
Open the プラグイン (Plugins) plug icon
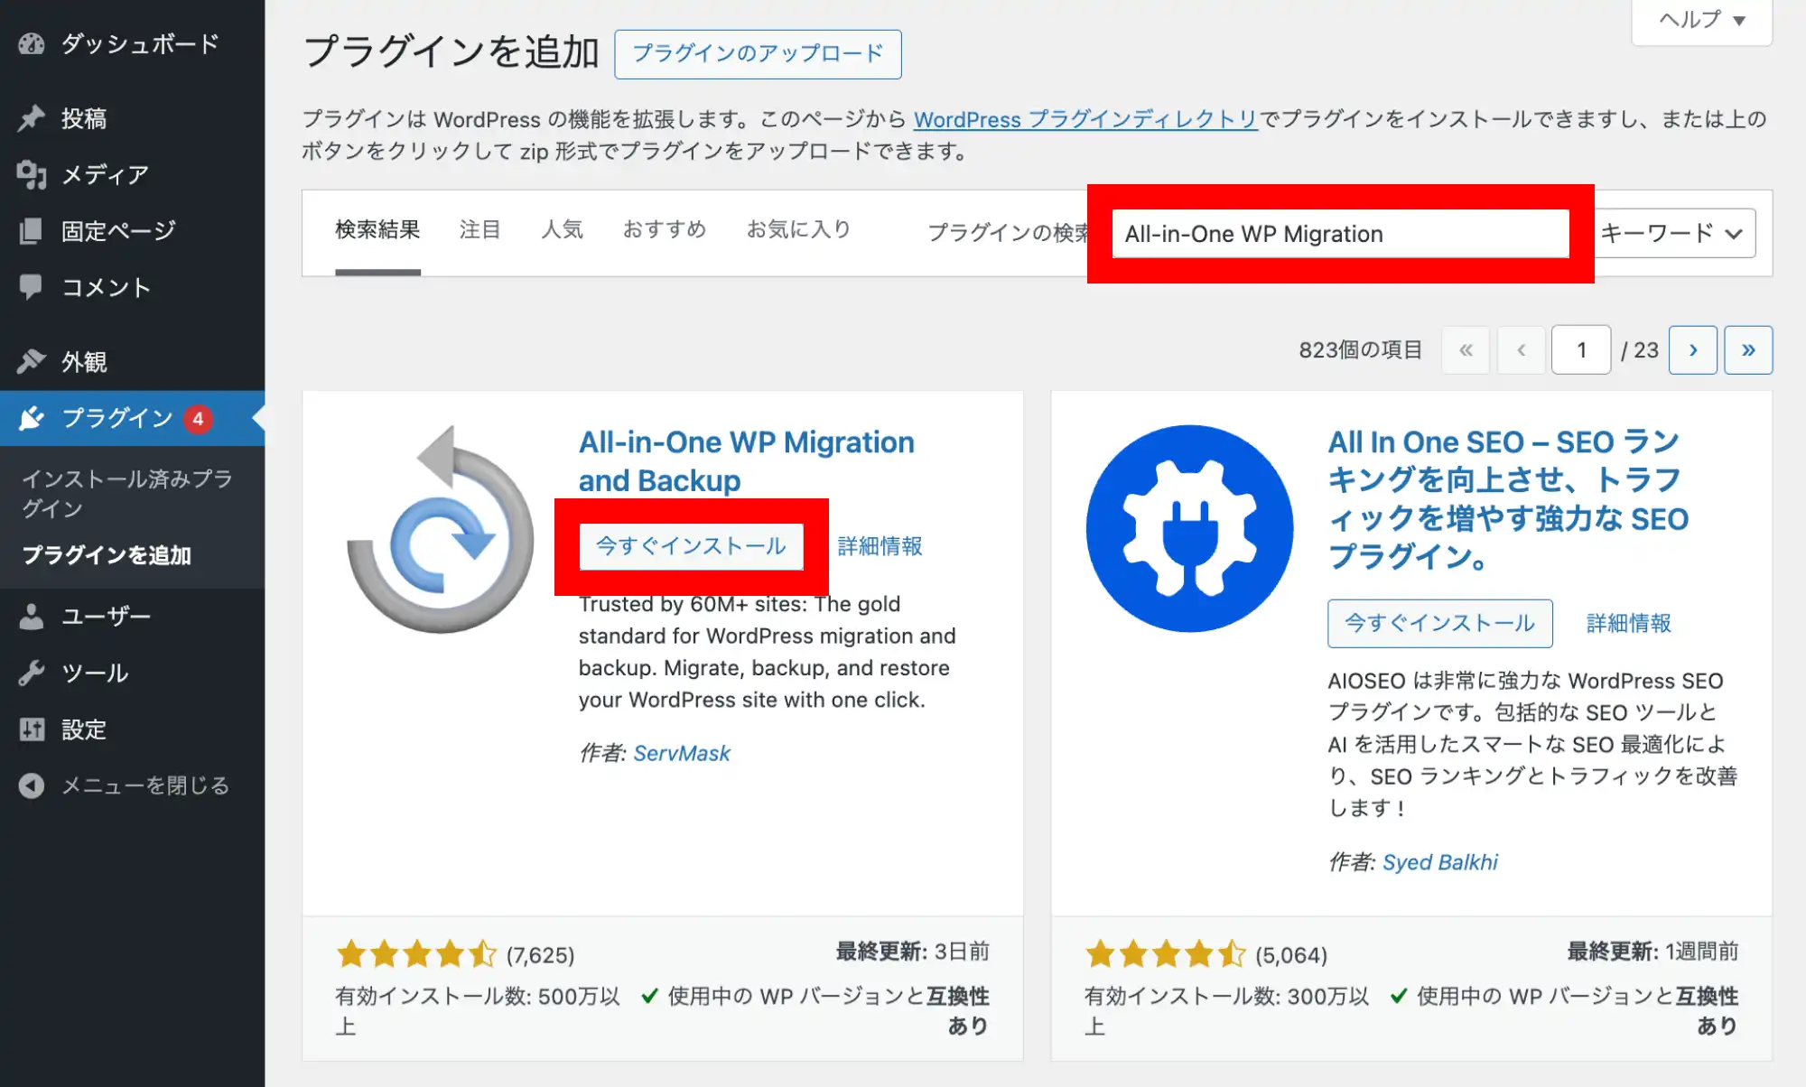(32, 417)
